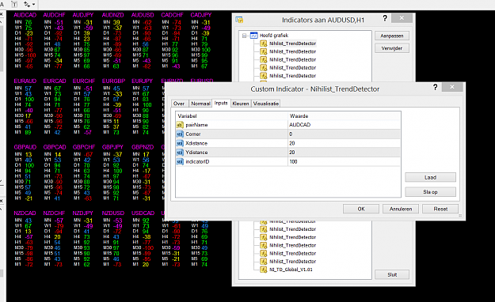The image size is (495, 302).
Task: Click the indicatorID variable icon
Action: (180, 162)
